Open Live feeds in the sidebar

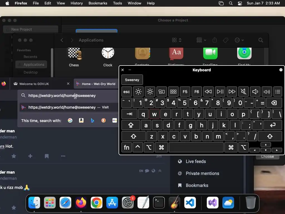click(196, 161)
